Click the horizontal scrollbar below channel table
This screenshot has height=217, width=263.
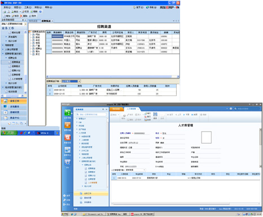(x=113, y=77)
